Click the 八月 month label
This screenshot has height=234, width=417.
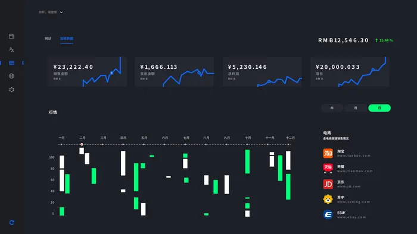(x=206, y=138)
